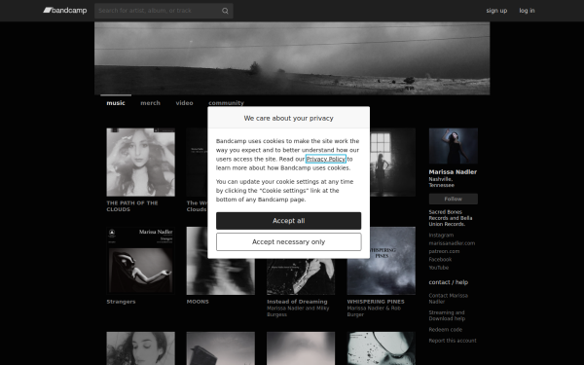Open the marissanadler.com link

(x=452, y=243)
